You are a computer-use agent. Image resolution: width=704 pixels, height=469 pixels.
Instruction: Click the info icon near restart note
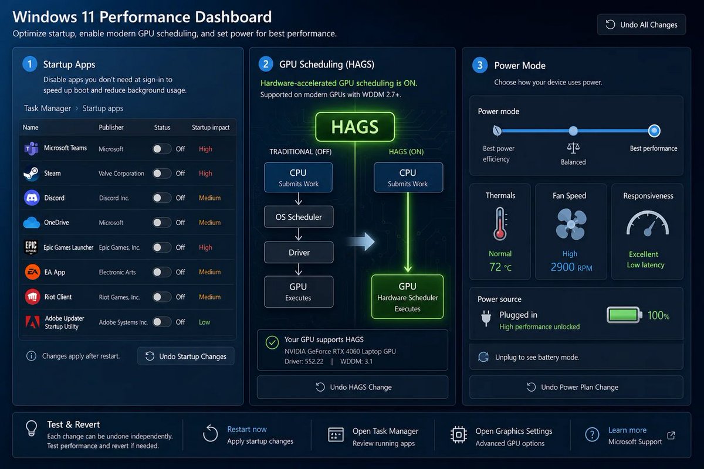click(31, 356)
